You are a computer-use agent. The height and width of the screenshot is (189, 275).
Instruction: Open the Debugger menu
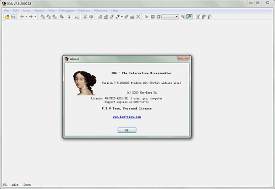tap(66, 11)
